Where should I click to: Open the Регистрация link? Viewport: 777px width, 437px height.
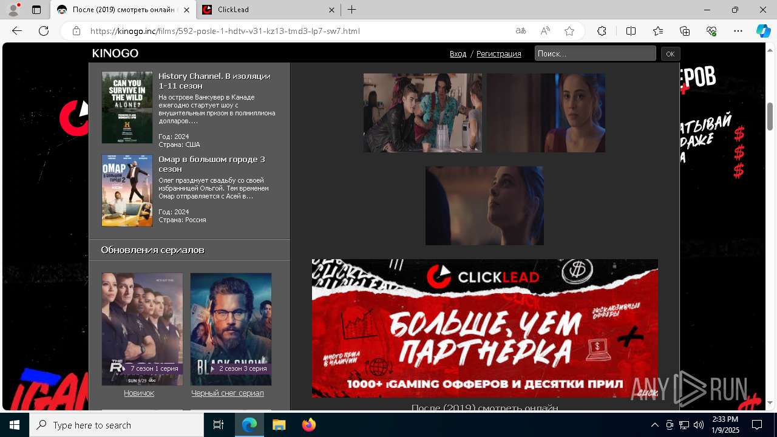tap(499, 54)
